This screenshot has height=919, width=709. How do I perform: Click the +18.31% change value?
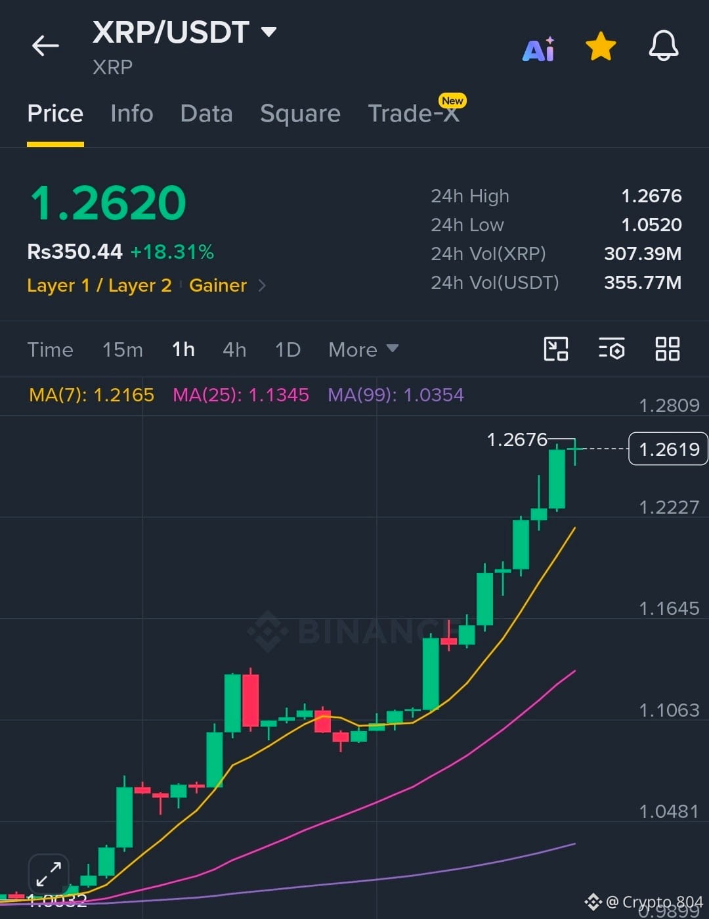[x=172, y=252]
